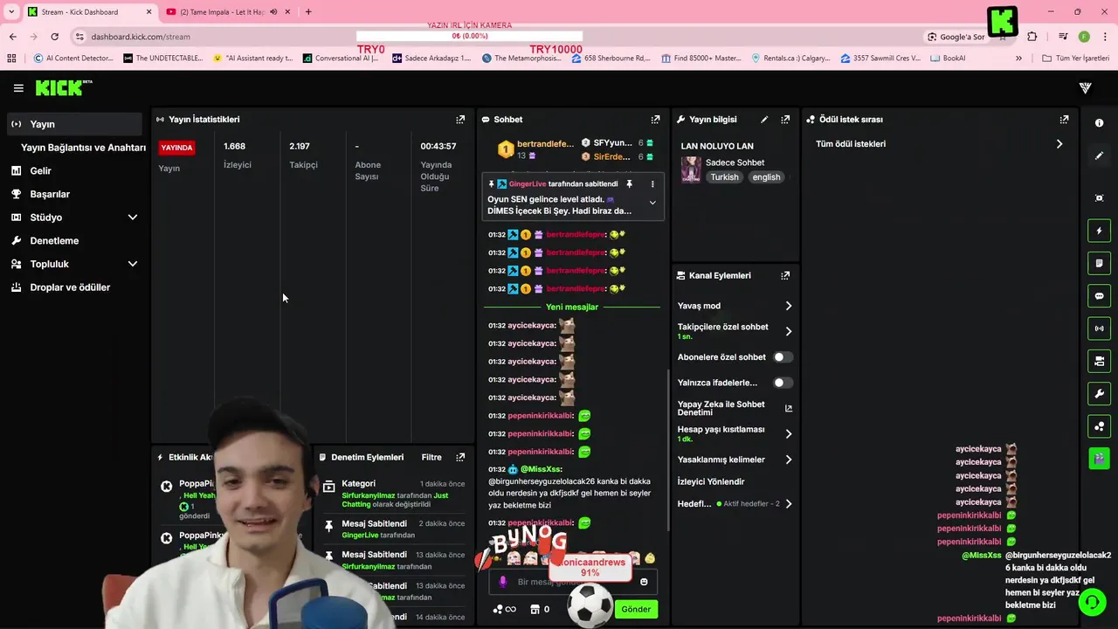Image resolution: width=1118 pixels, height=629 pixels.
Task: Click the lightning bolt icon in right toolbar
Action: coord(1099,231)
